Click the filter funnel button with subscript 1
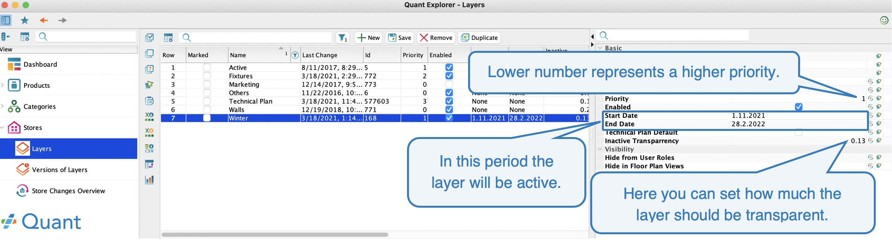This screenshot has height=243, width=892. (342, 38)
